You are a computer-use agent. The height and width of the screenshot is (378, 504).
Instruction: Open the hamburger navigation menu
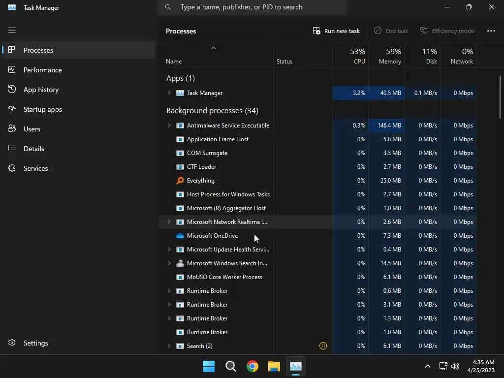[12, 30]
